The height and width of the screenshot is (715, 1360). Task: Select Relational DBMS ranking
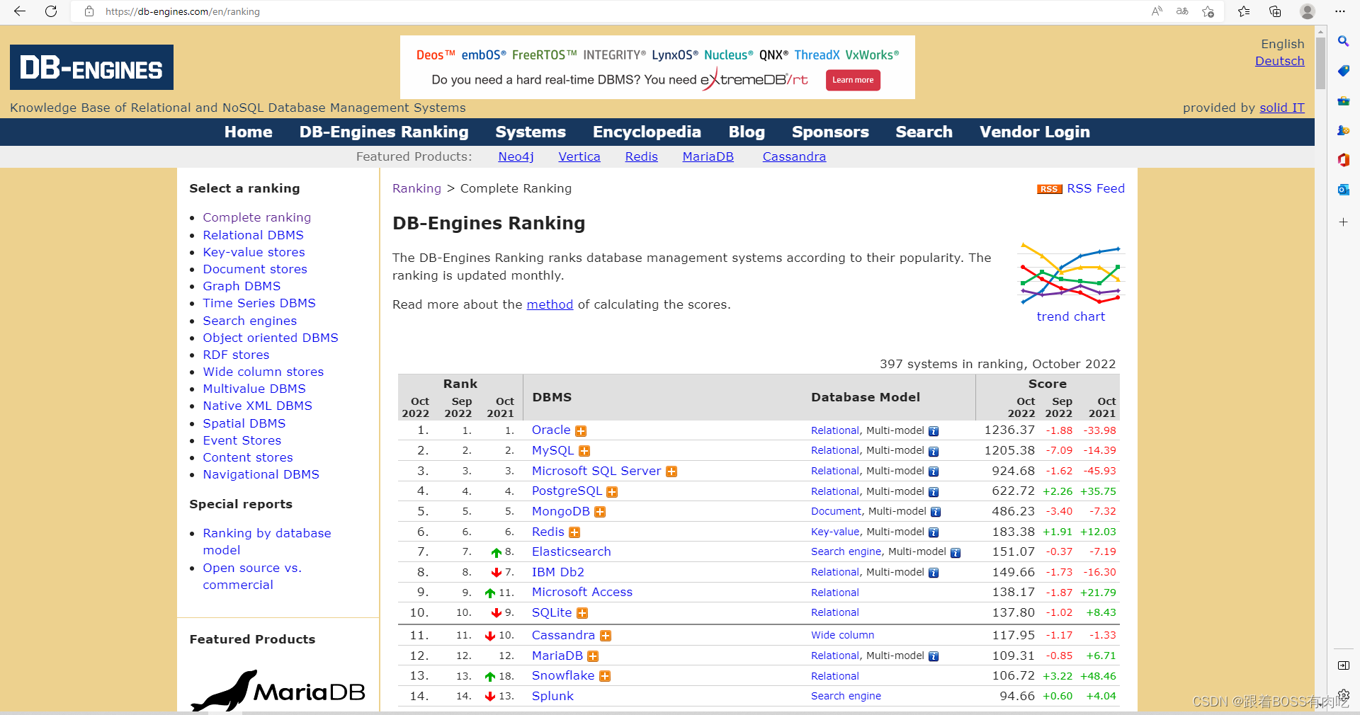click(253, 235)
